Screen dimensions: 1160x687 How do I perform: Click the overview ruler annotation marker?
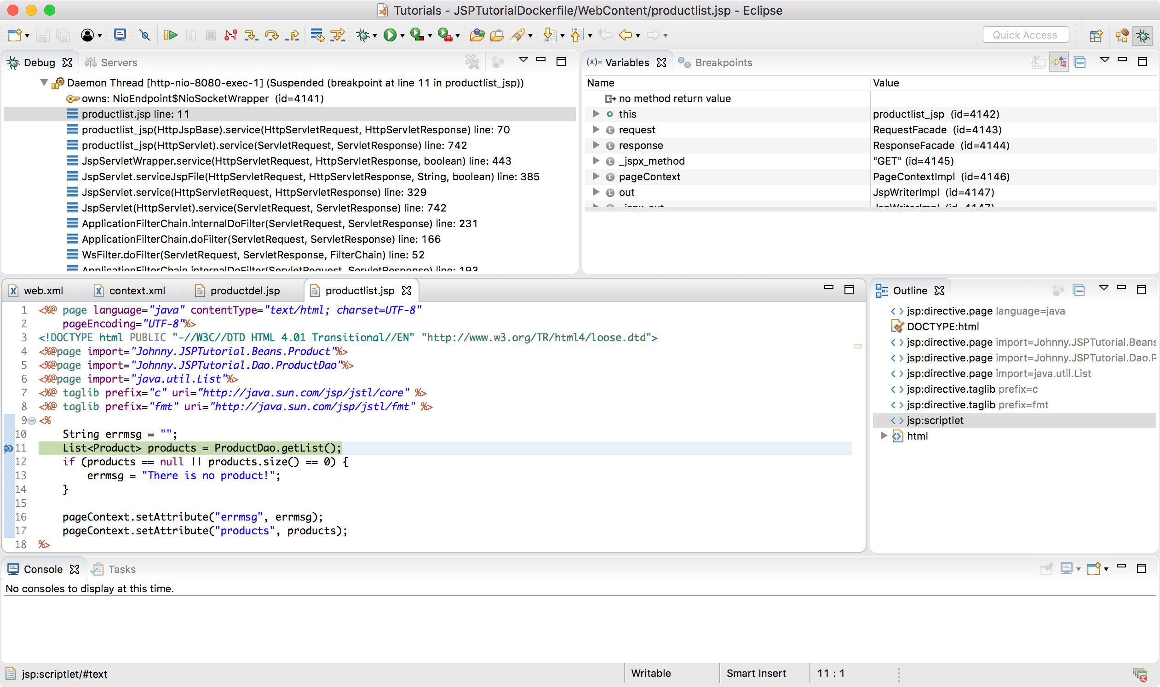tap(858, 346)
